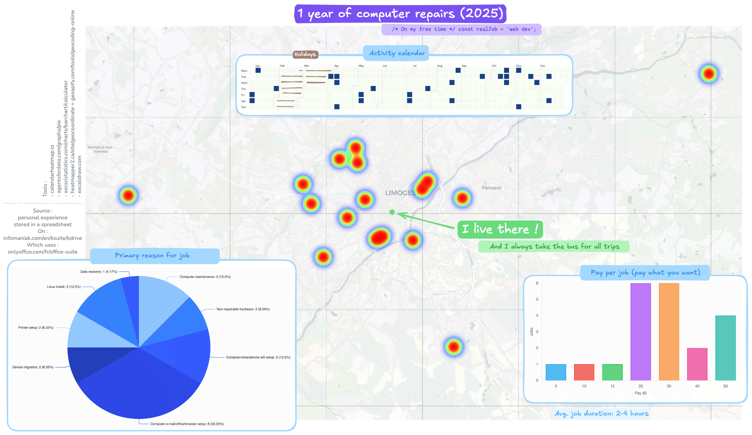752x435 pixels.
Task: Select the 'Primary reason for job' heading
Action: (x=152, y=256)
